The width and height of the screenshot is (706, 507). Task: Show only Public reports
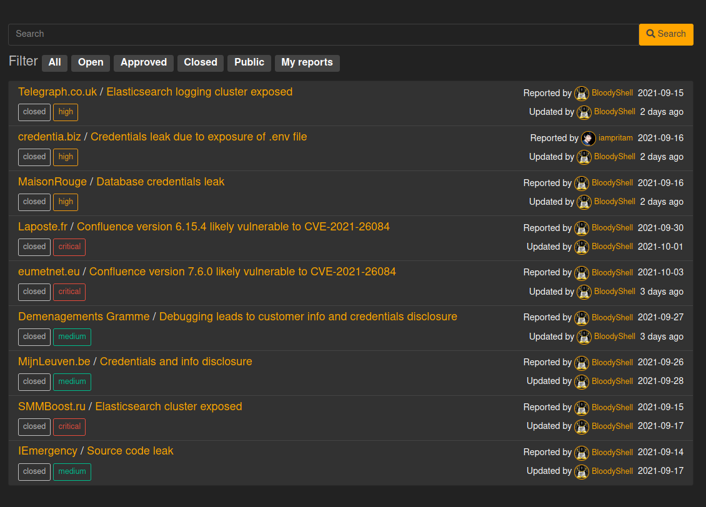point(249,62)
